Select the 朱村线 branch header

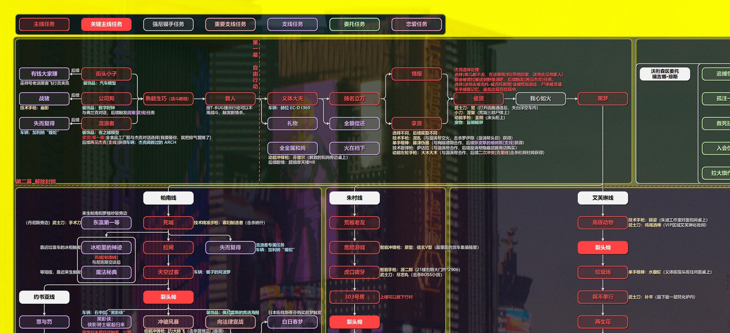coord(355,198)
